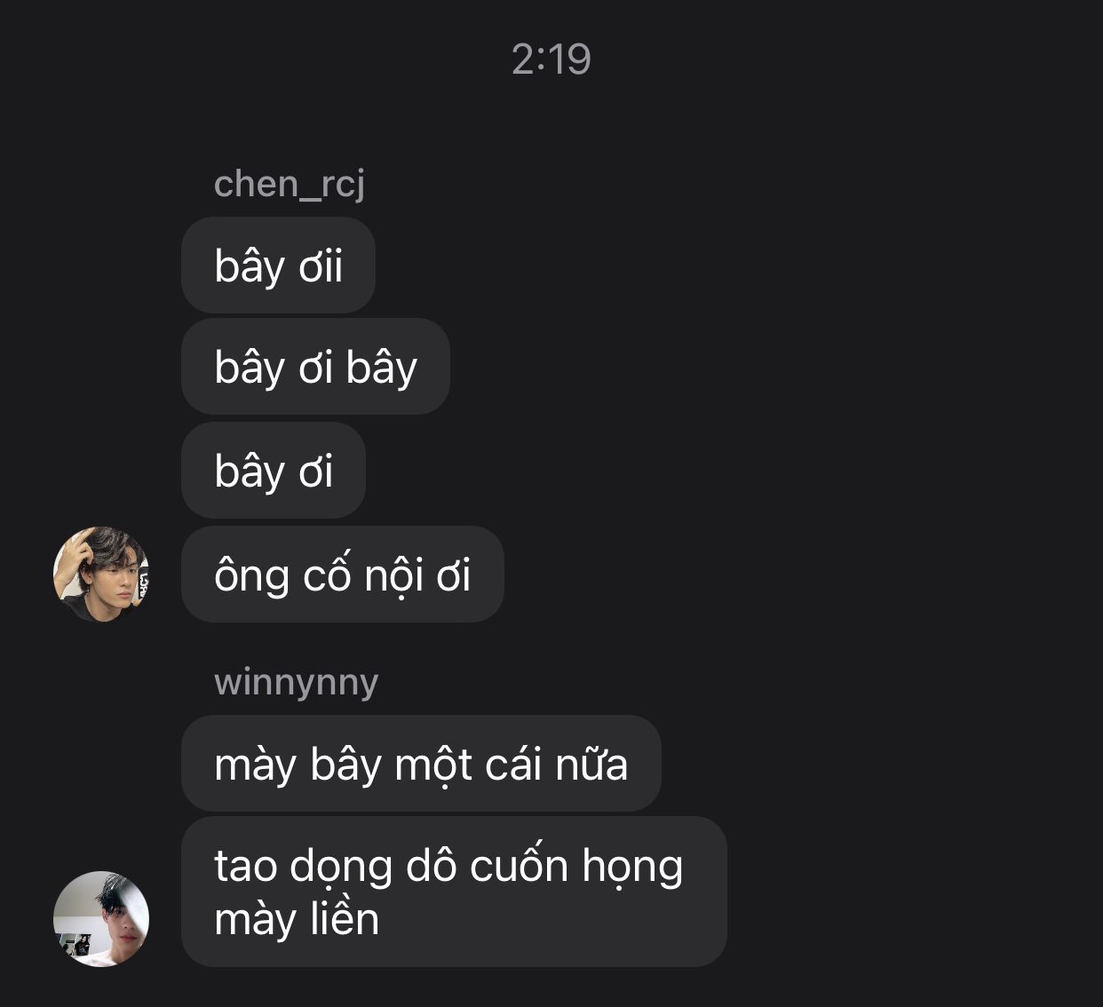Screen dimensions: 1103x1007
Task: View the avatar beside "mày liền" message
Action: [101, 918]
